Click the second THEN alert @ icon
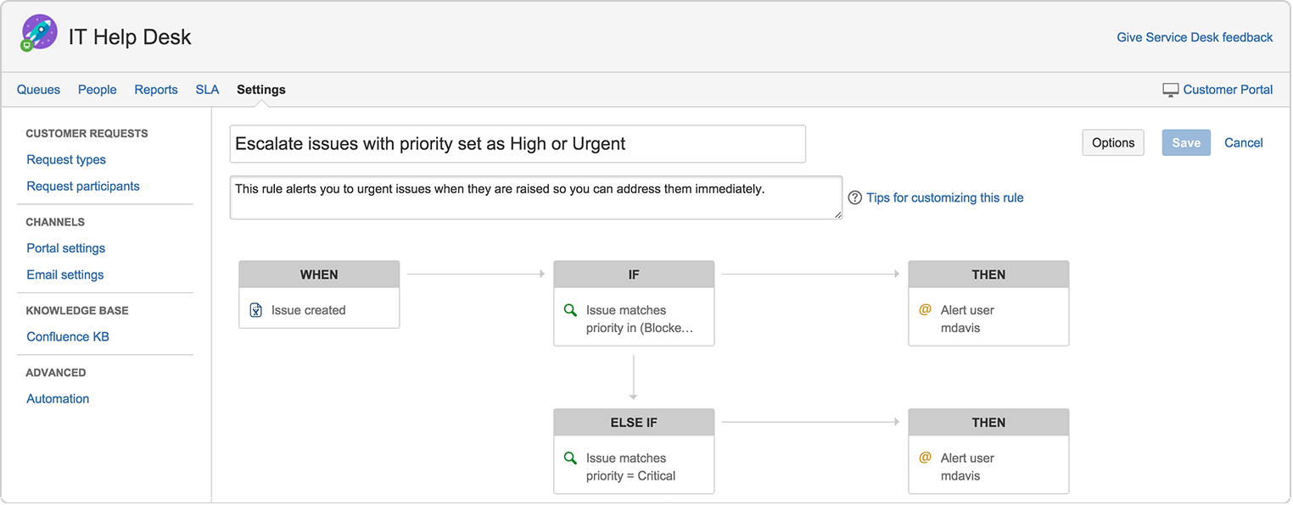The image size is (1293, 505). [926, 458]
